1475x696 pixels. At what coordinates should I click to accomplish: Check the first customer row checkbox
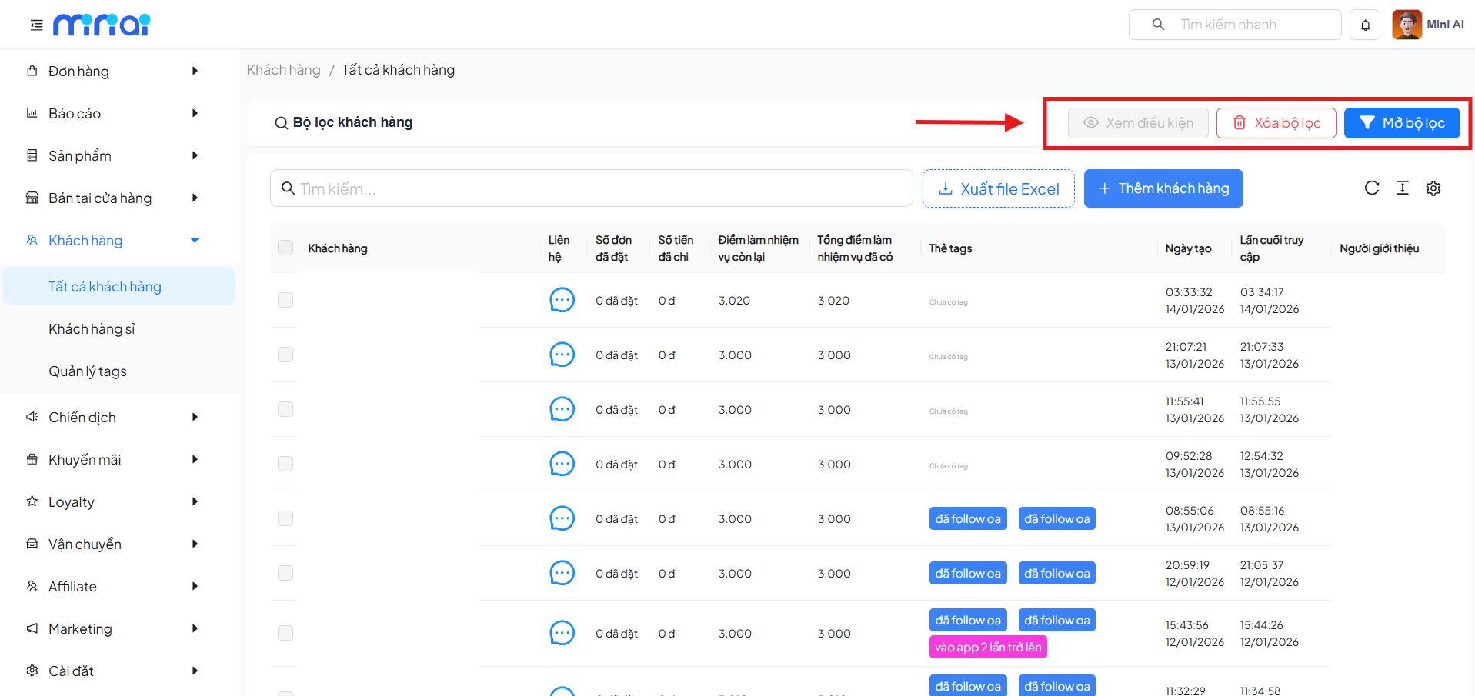(285, 300)
